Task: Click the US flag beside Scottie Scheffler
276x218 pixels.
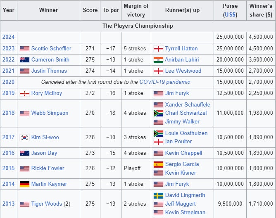Action: coord(24,48)
